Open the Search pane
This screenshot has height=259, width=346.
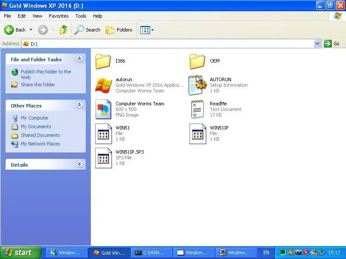tap(87, 30)
